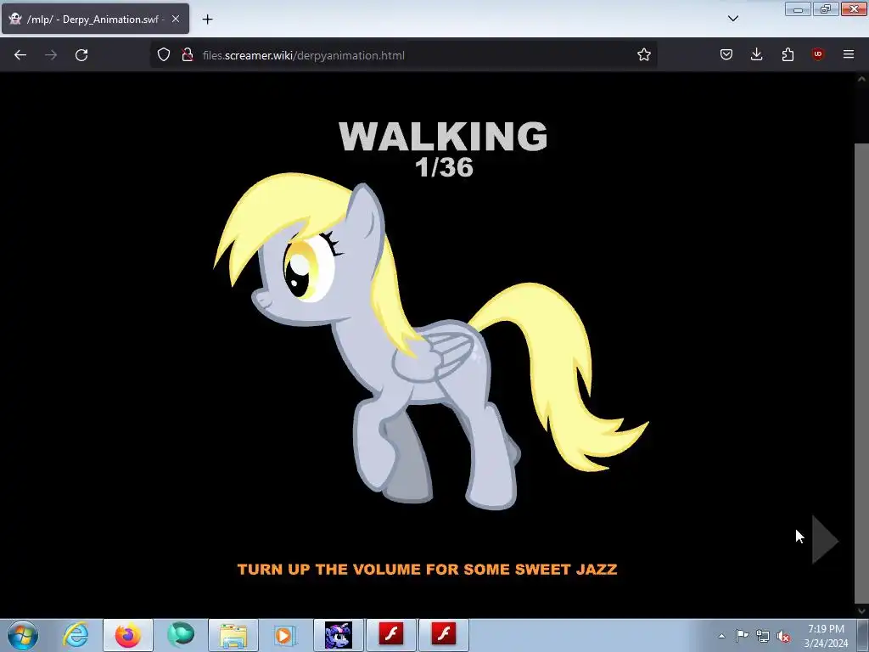This screenshot has height=652, width=869.
Task: Close the Firefox window
Action: 854,9
